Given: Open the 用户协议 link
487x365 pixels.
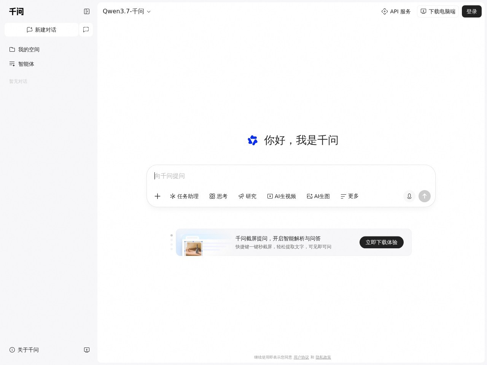Looking at the screenshot, I should click(301, 357).
